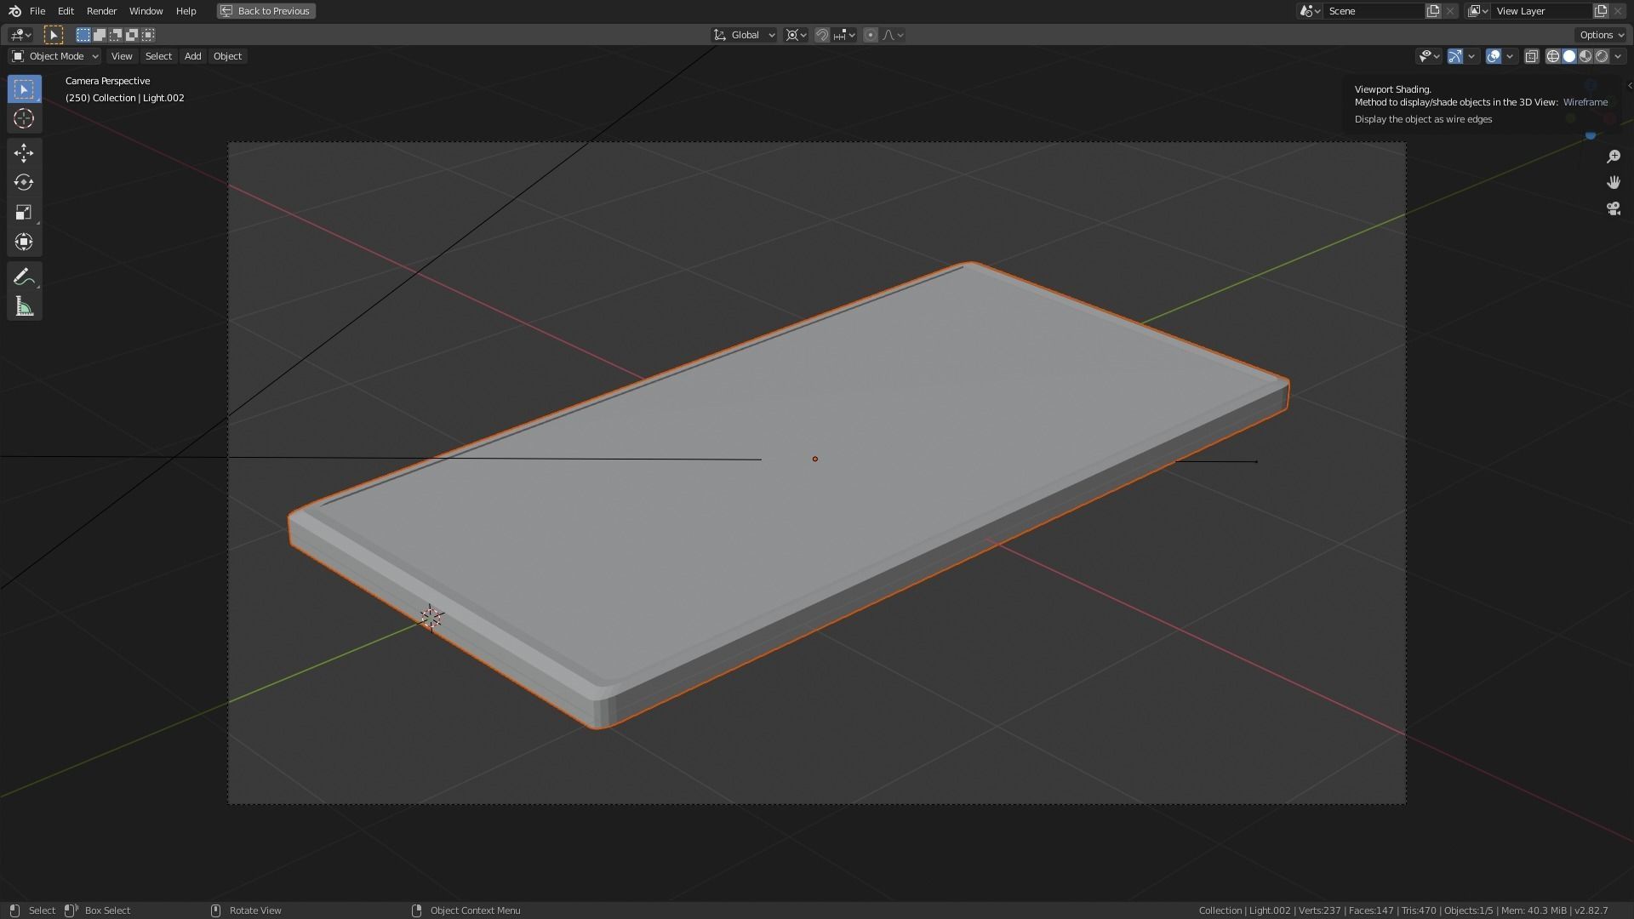Screen dimensions: 1634x919
Task: Open the Options dropdown
Action: coord(1601,35)
